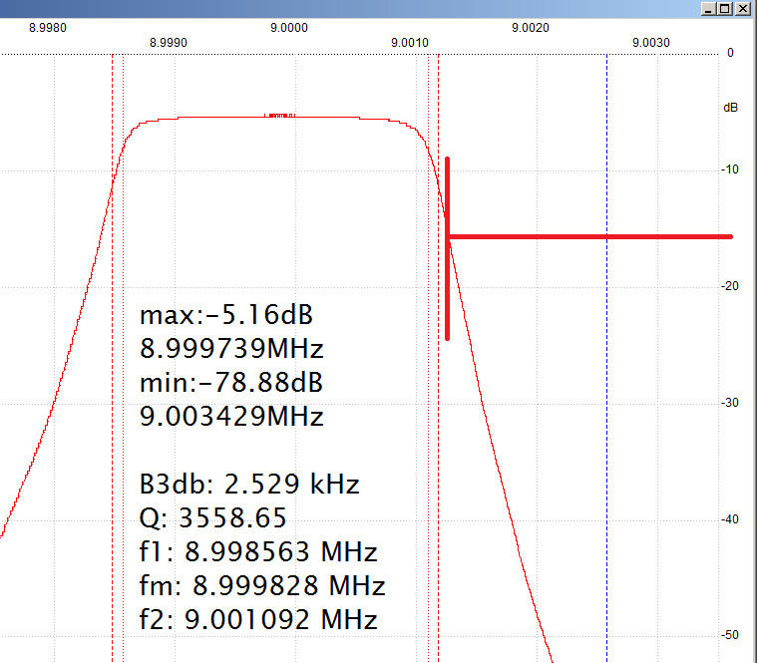
Task: Click the 9.003429MHz min frequency
Action: click(231, 416)
